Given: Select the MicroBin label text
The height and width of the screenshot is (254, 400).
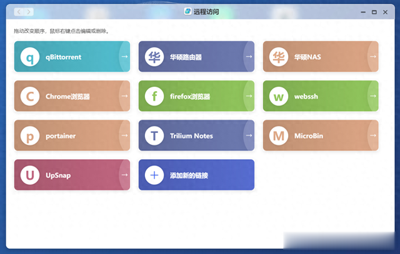Looking at the screenshot, I should [309, 136].
